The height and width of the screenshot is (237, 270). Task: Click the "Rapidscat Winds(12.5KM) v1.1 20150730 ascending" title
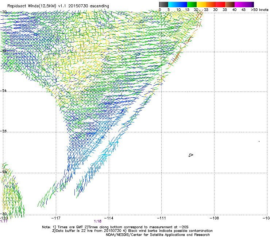pyautogui.click(x=58, y=6)
